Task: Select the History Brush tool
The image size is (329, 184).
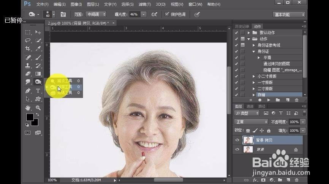Action: pos(38,65)
